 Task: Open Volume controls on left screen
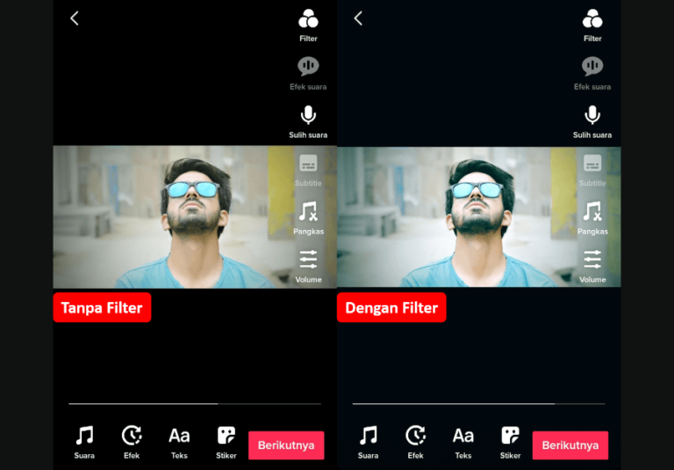point(308,266)
